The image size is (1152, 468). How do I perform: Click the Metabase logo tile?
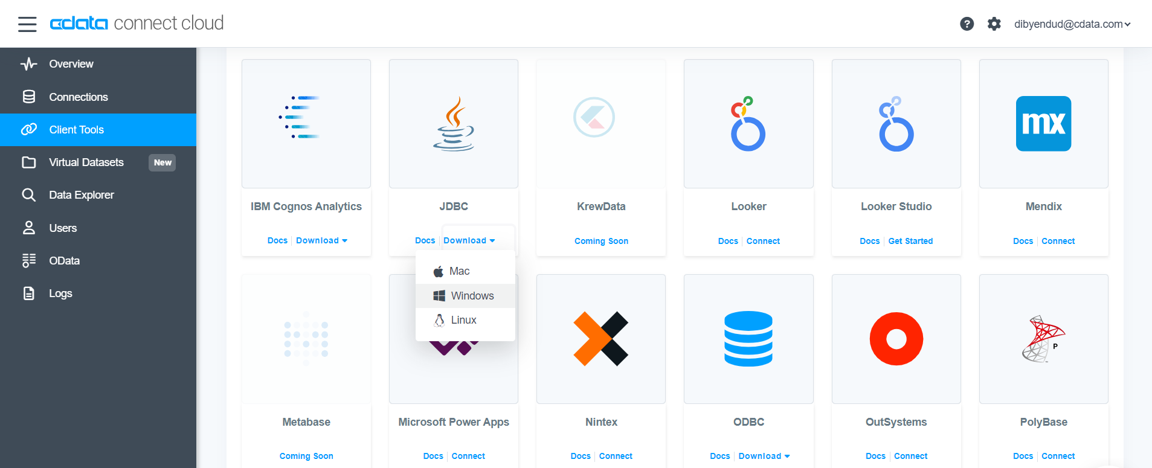(x=306, y=339)
